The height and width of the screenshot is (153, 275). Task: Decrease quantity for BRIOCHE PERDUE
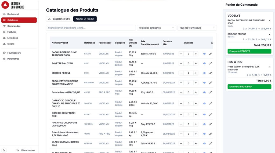pyautogui.click(x=181, y=73)
